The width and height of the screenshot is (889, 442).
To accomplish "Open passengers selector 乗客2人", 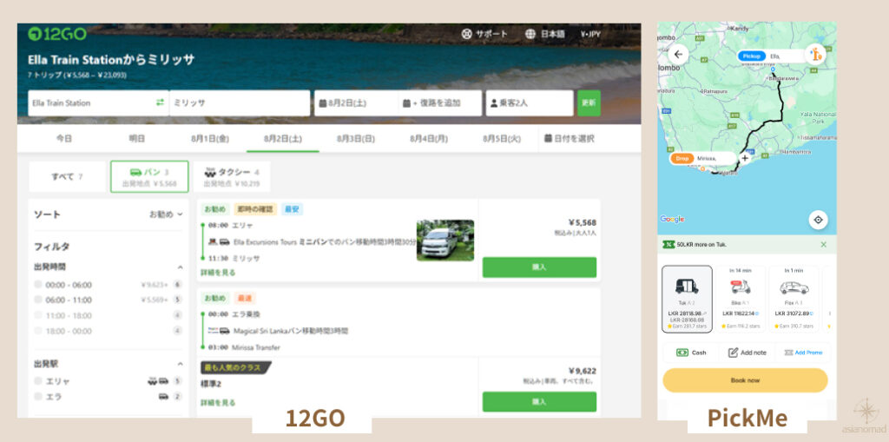I will (x=530, y=103).
